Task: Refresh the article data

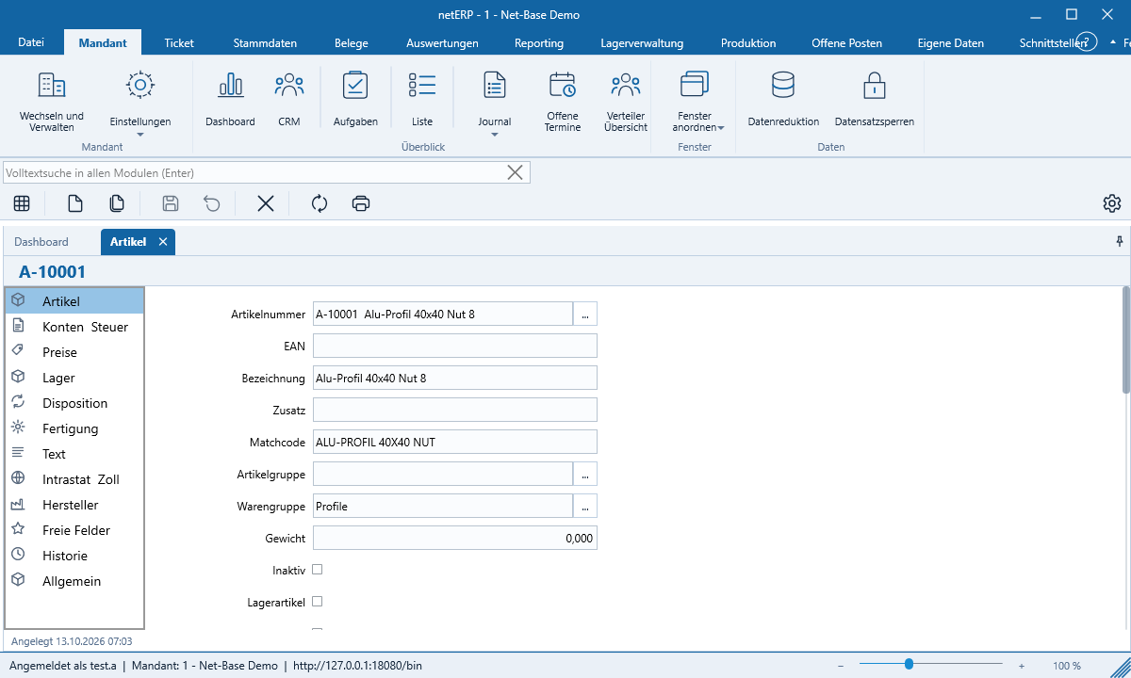Action: pos(320,203)
